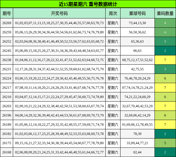Image resolution: width=176 pixels, height=157 pixels.
Task: Select issue number 26168
Action: (x=7, y=152)
